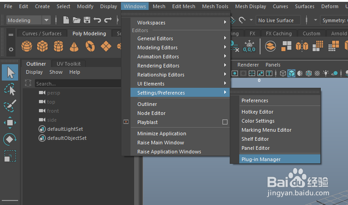The image size is (348, 205).
Task: Click the shelf settings gear icon
Action: (11, 49)
